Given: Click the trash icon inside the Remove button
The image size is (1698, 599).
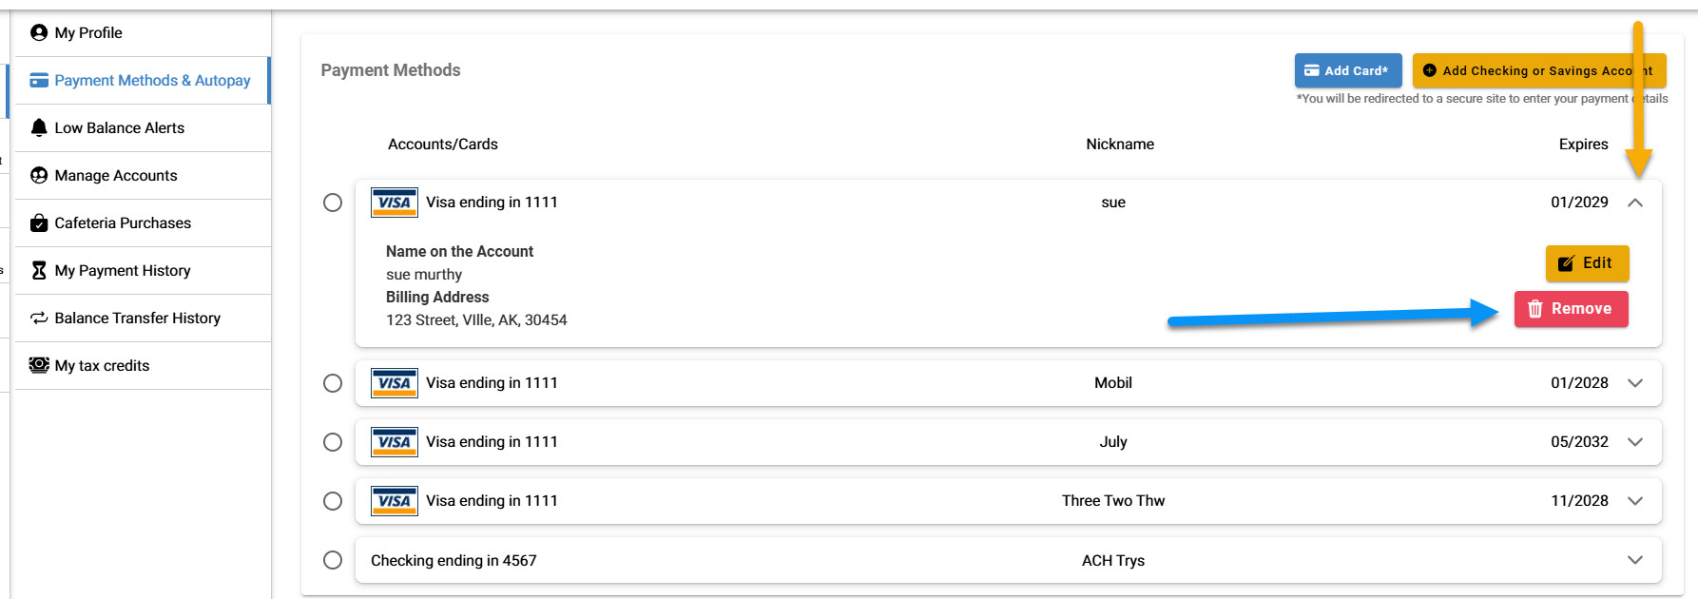Looking at the screenshot, I should (x=1534, y=309).
